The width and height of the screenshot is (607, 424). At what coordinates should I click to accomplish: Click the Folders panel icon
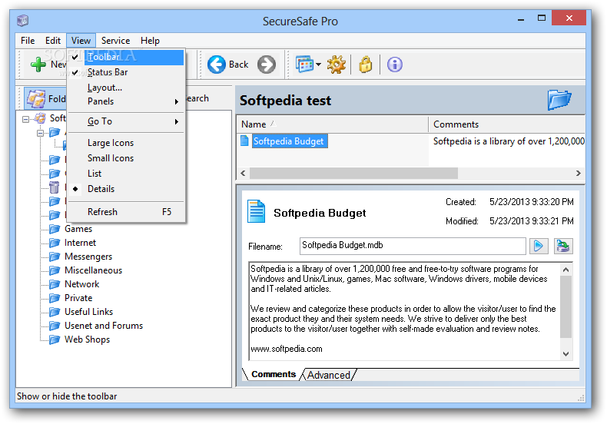pyautogui.click(x=36, y=98)
